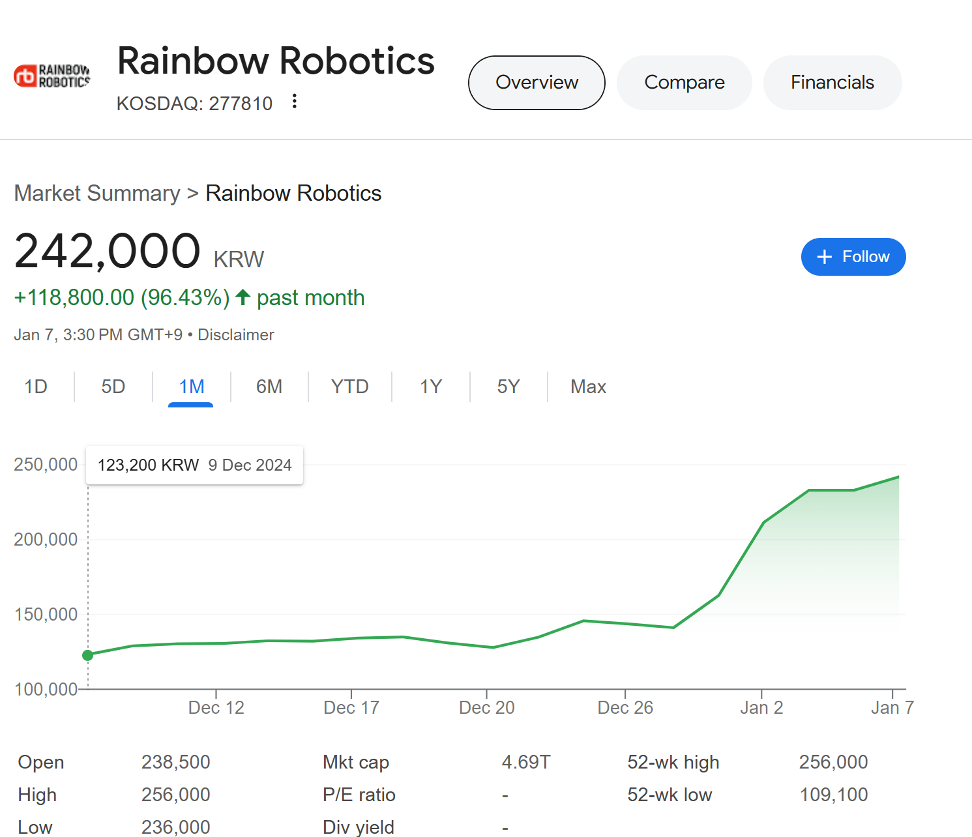Open the Disclaimer link
This screenshot has width=972, height=837.
[x=236, y=334]
